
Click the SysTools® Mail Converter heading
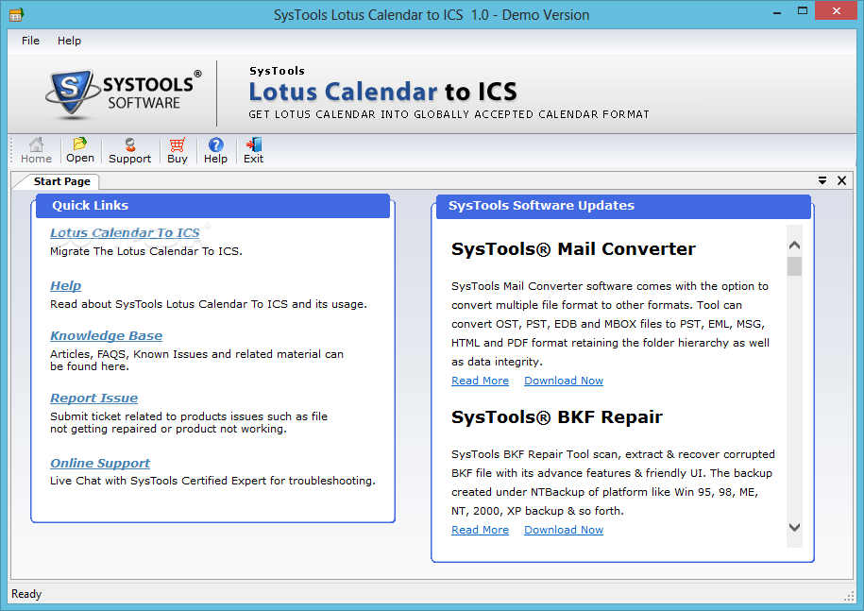(573, 249)
